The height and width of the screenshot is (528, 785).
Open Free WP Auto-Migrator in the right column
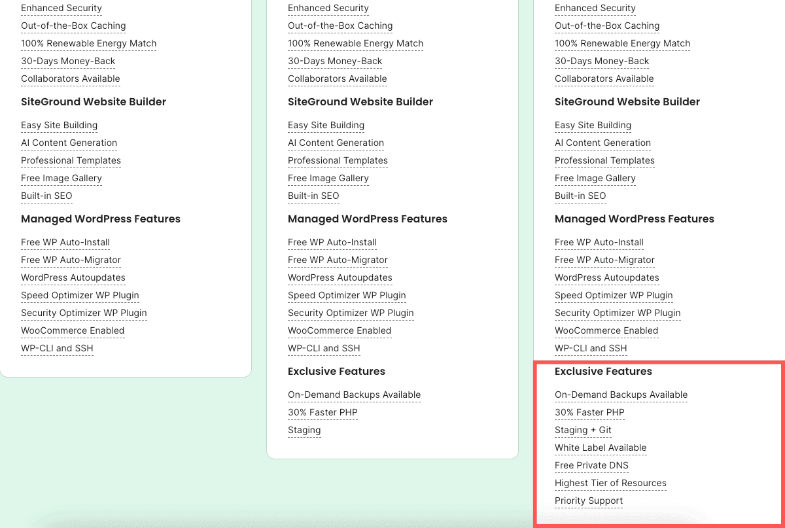coord(604,260)
